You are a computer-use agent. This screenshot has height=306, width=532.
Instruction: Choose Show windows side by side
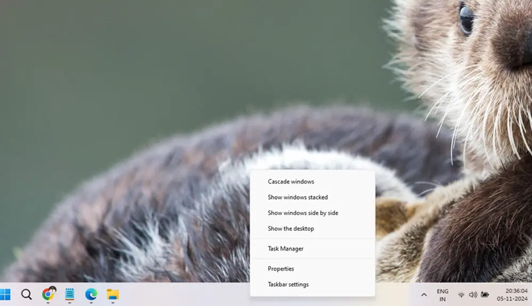pos(303,213)
